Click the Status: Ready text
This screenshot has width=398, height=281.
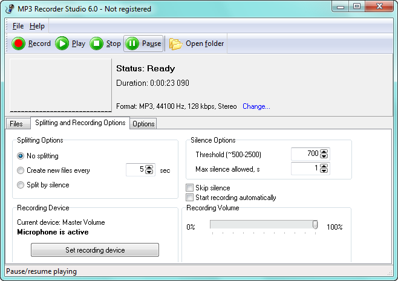coord(146,68)
